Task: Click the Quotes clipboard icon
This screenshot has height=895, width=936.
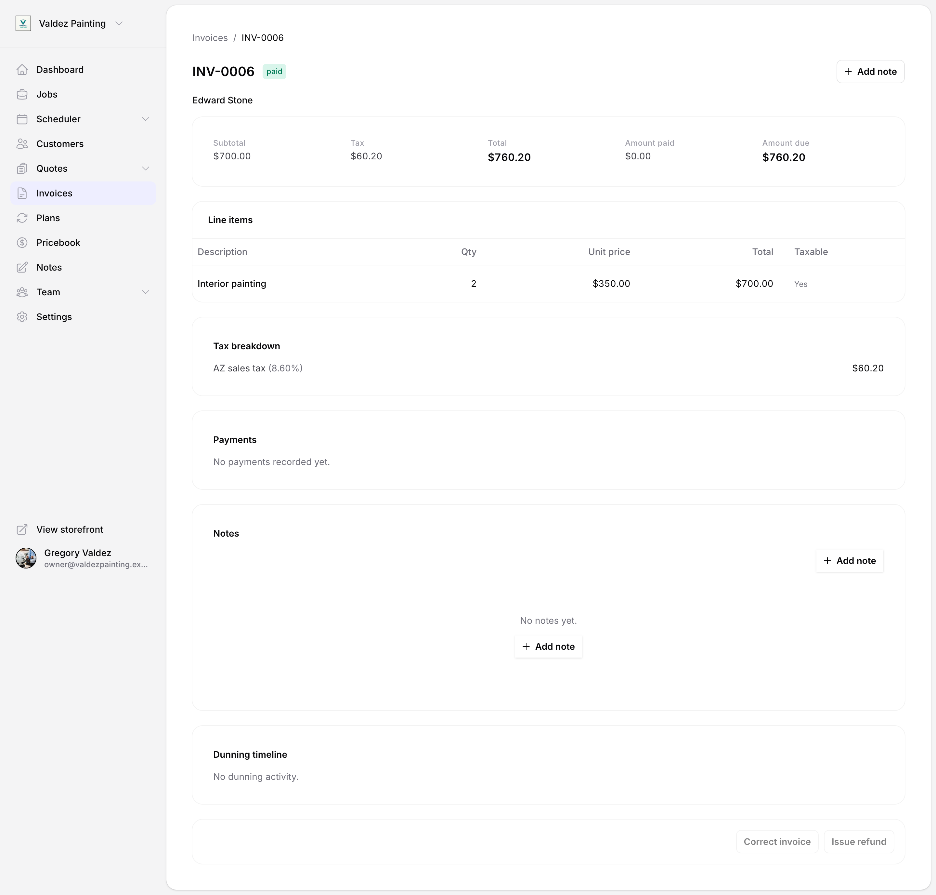Action: pyautogui.click(x=22, y=168)
